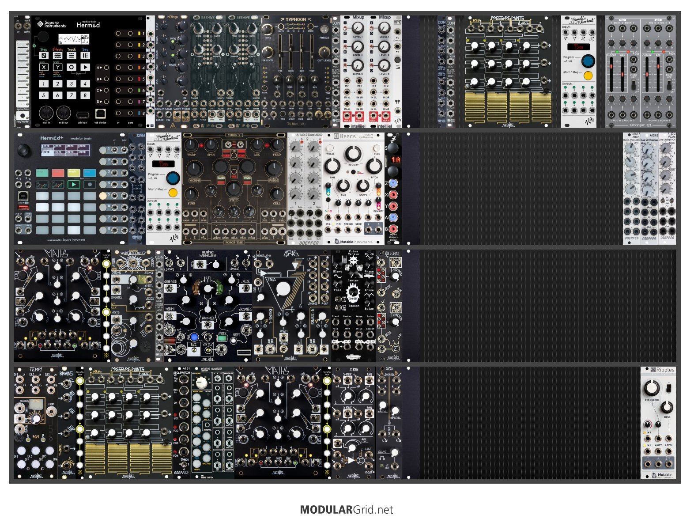The height and width of the screenshot is (519, 694).
Task: Tap the green step pad on Hermod+
Action: 42,173
